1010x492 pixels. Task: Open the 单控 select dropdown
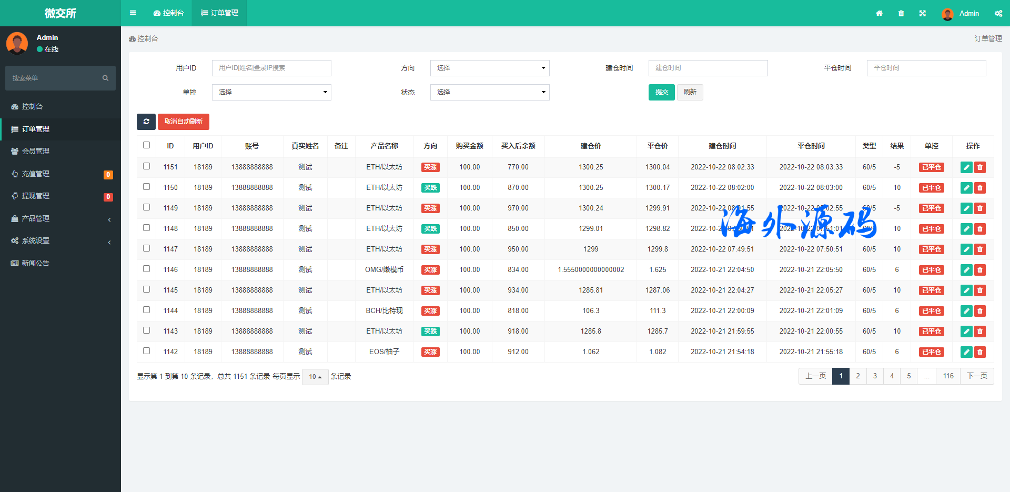271,92
